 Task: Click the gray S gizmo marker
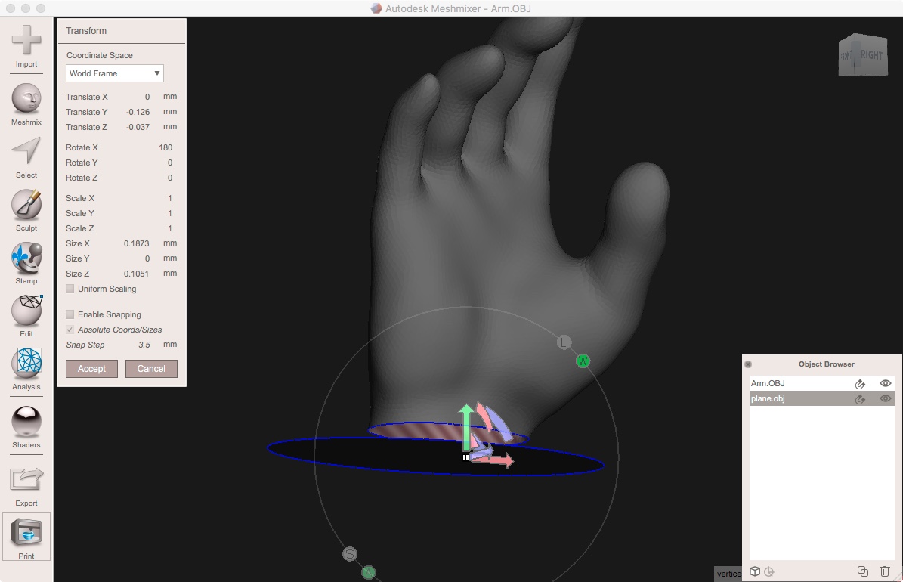[x=350, y=554]
